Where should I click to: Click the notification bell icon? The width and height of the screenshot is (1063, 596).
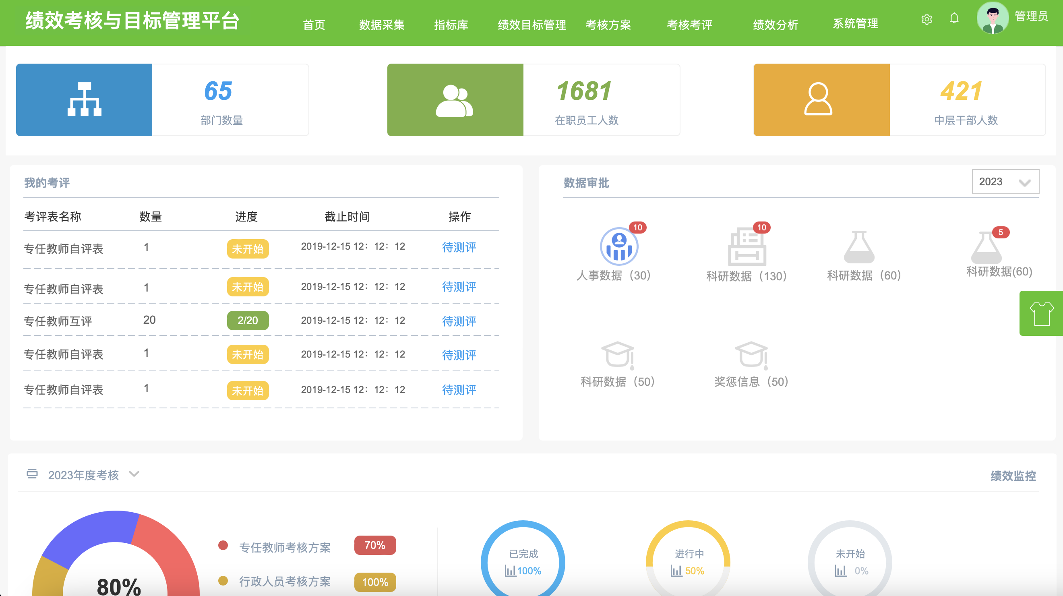coord(954,18)
